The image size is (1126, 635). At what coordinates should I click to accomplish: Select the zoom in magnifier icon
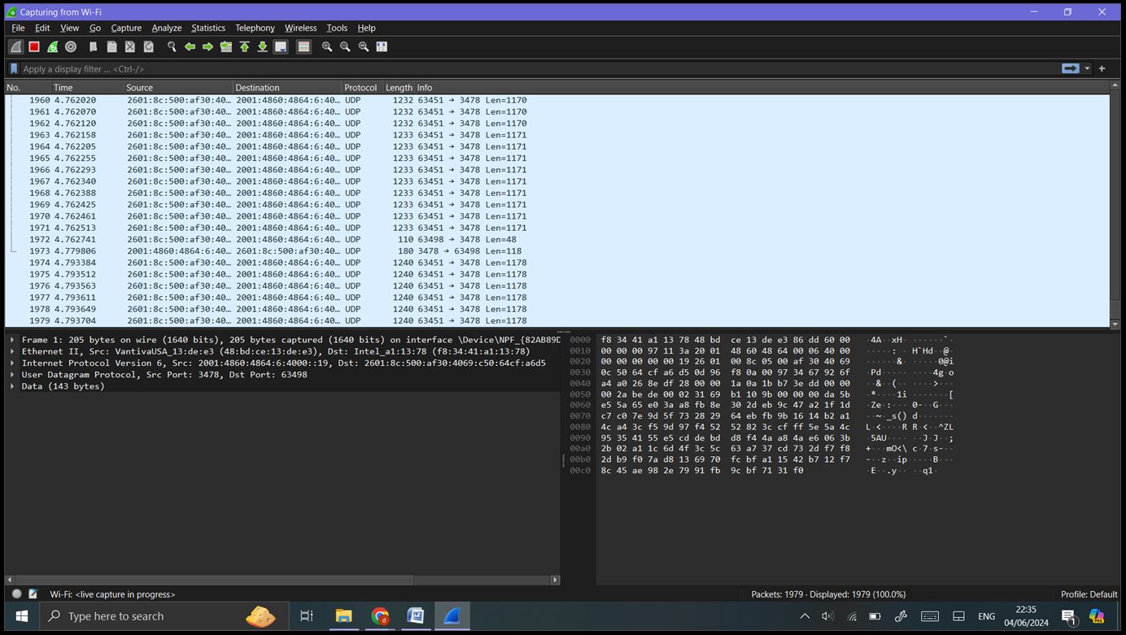tap(326, 46)
